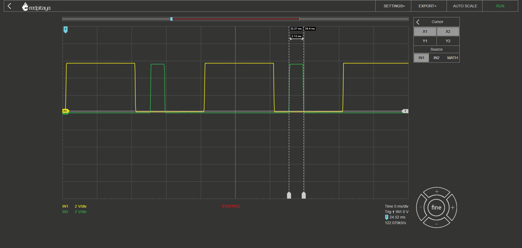The image size is (522, 248).
Task: Grab the X2 cursor handle at graph bottom
Action: click(x=303, y=195)
